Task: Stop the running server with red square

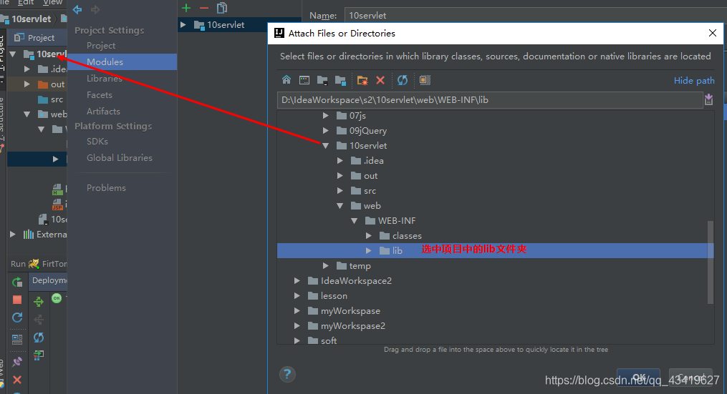Action: point(17,300)
